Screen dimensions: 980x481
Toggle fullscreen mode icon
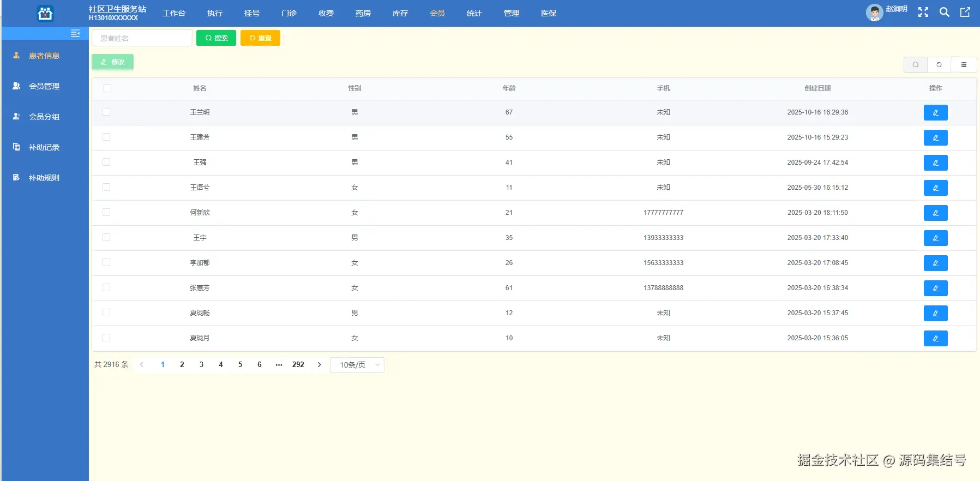tap(923, 12)
